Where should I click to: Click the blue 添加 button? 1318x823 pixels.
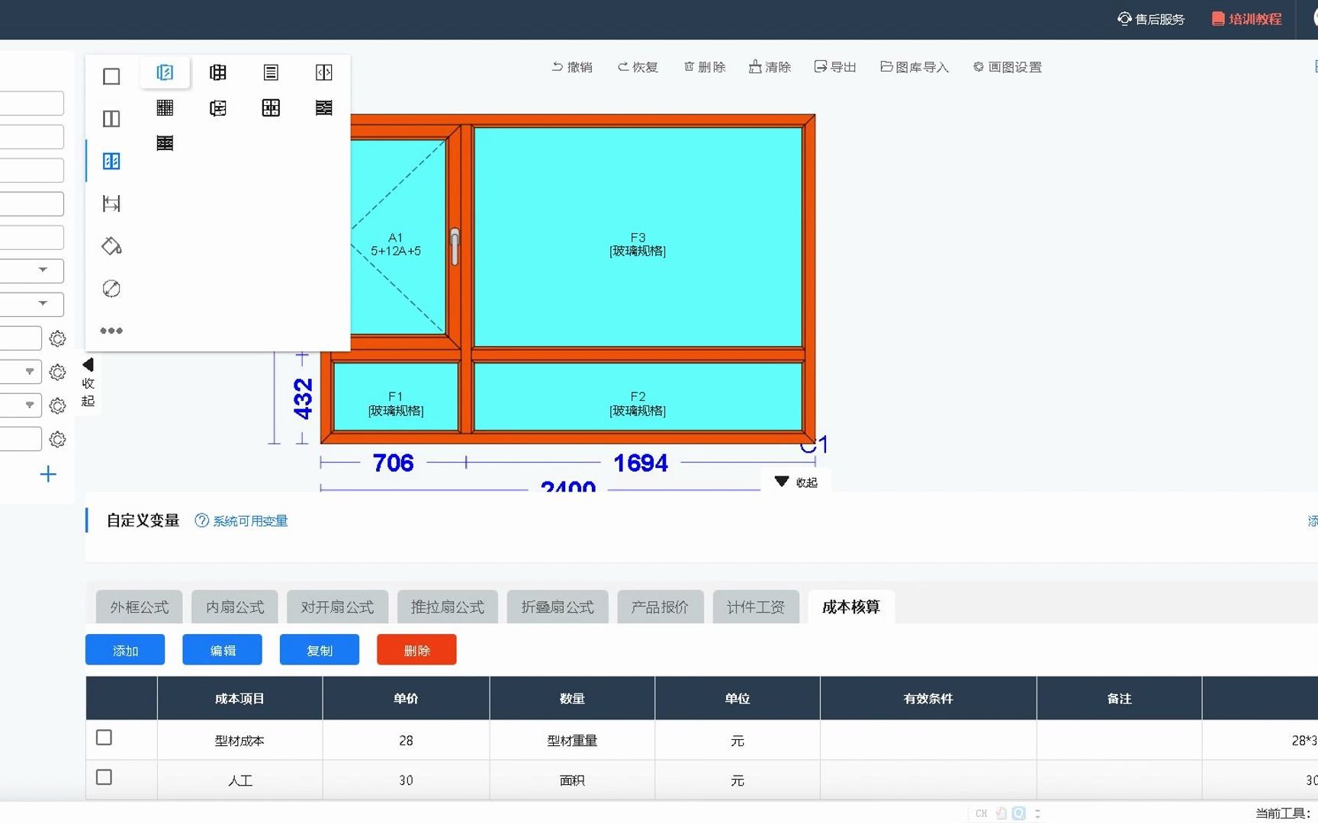pyautogui.click(x=125, y=650)
